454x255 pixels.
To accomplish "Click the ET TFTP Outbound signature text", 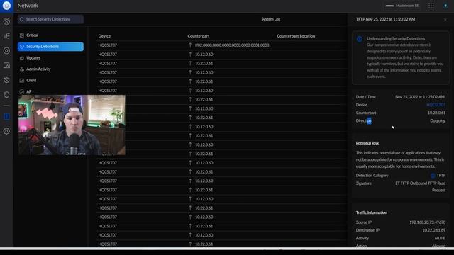I will click(x=421, y=187).
